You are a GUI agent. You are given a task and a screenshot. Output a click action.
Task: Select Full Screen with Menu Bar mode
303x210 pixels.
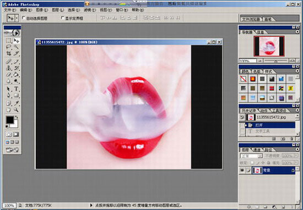tap(12, 142)
